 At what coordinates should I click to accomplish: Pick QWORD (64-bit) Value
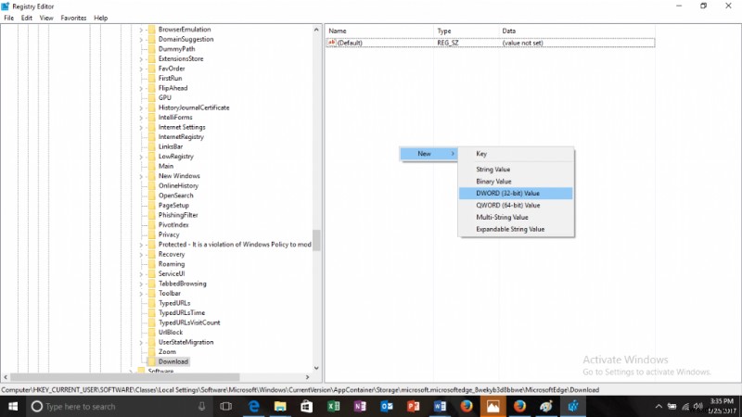click(516, 205)
